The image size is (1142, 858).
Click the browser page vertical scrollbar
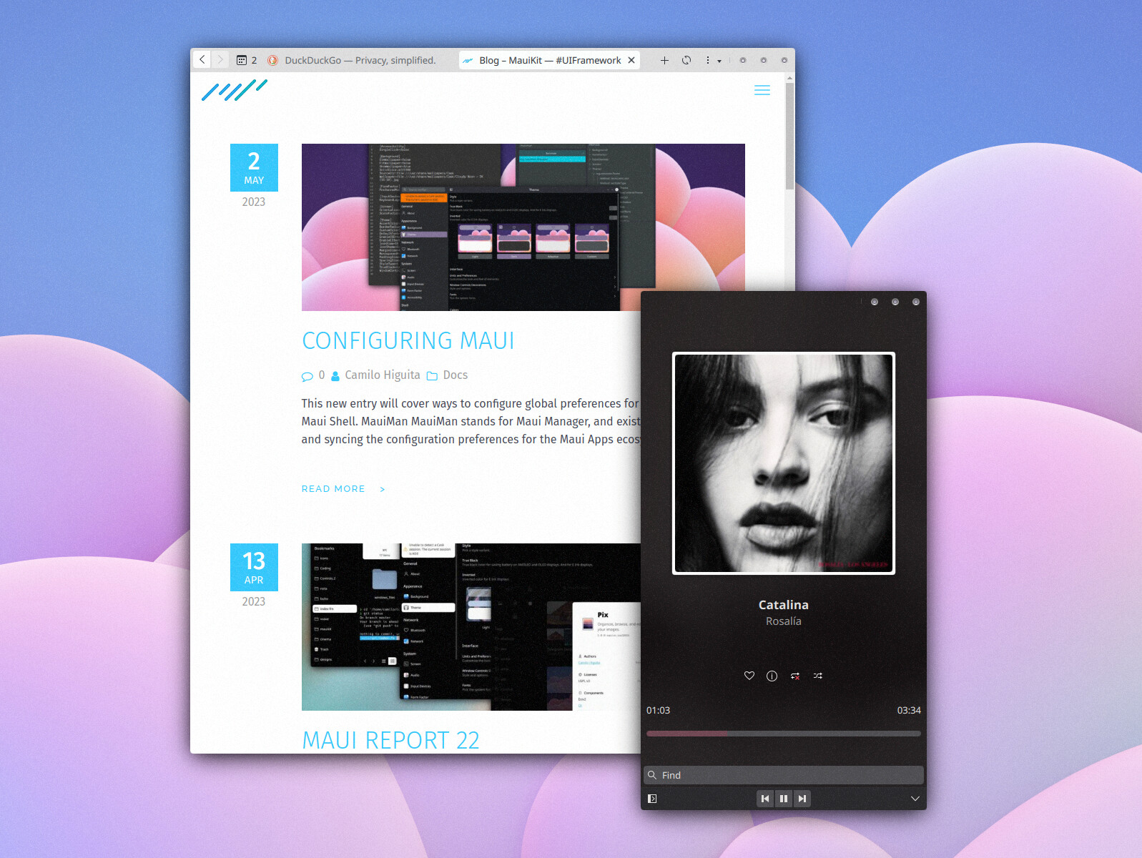click(x=789, y=136)
